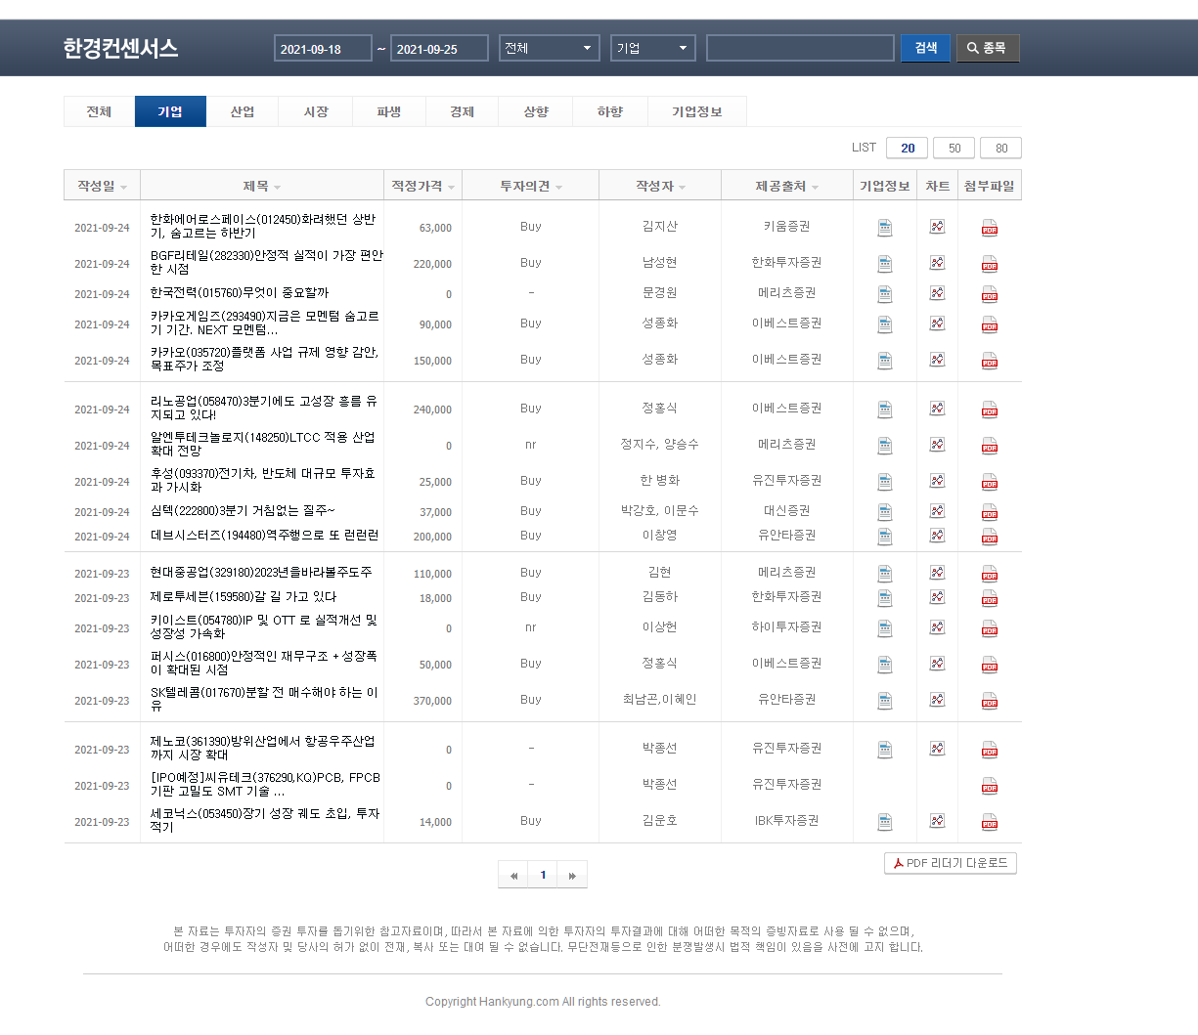Open chart for 키이스트 row
The image size is (1198, 1035).
tap(937, 627)
